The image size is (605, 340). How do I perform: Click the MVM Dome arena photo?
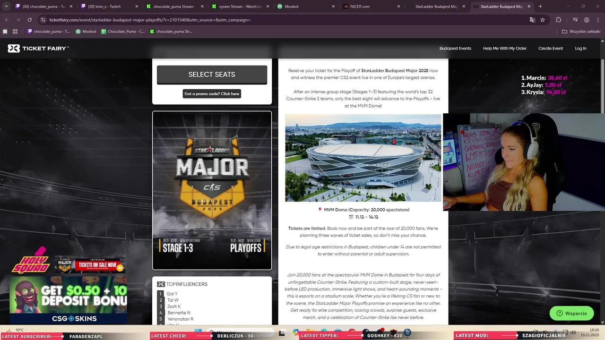(x=363, y=158)
